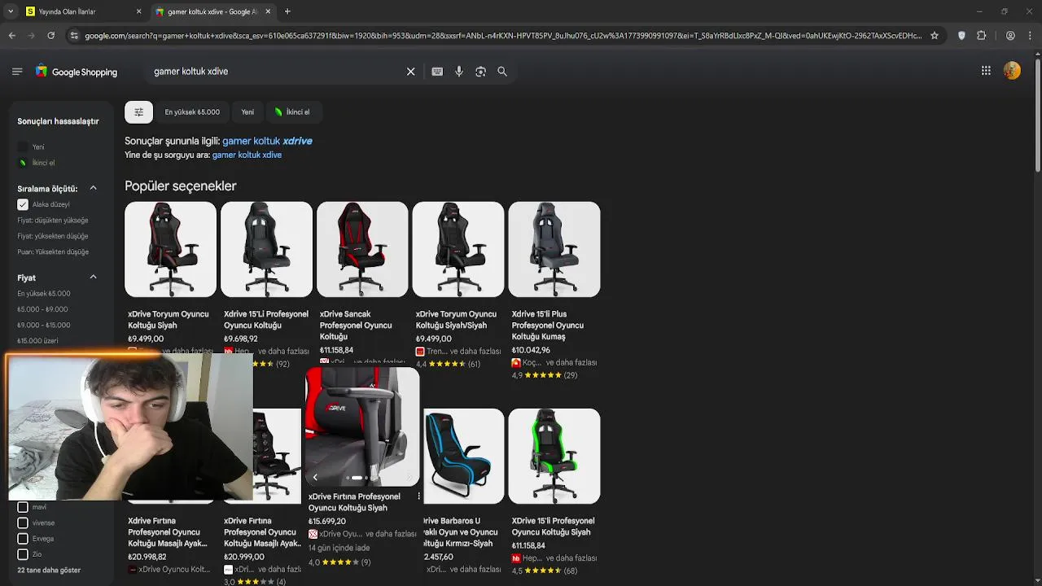Open the green XDrive 15'li Profesyonel chair image
Viewport: 1042px width, 586px height.
pyautogui.click(x=554, y=456)
